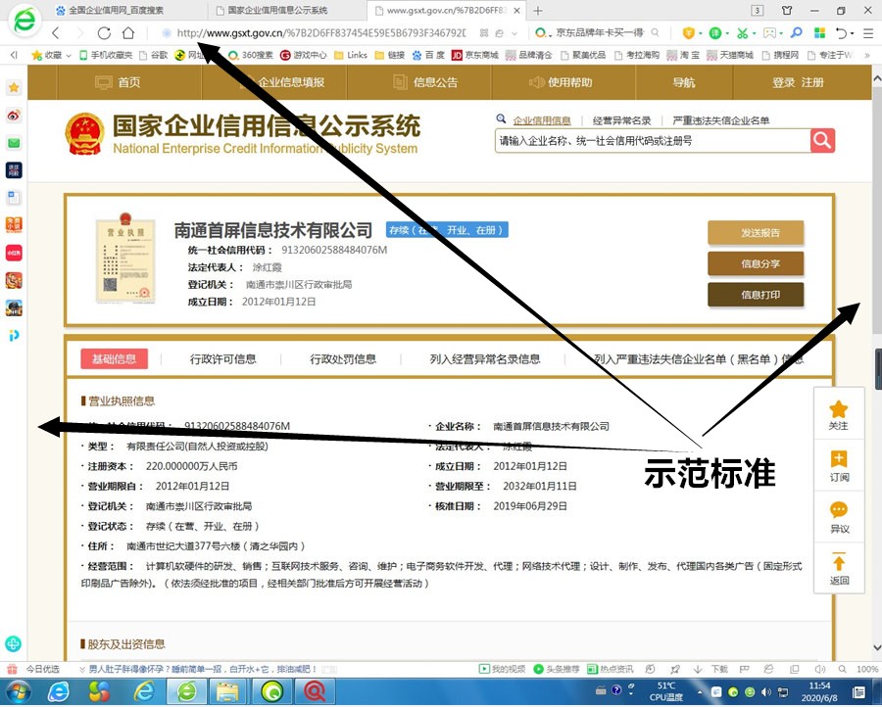Open the Windows Start menu

tap(17, 692)
